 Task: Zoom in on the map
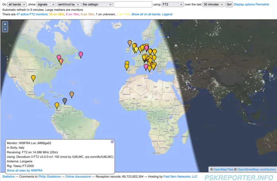(5, 24)
